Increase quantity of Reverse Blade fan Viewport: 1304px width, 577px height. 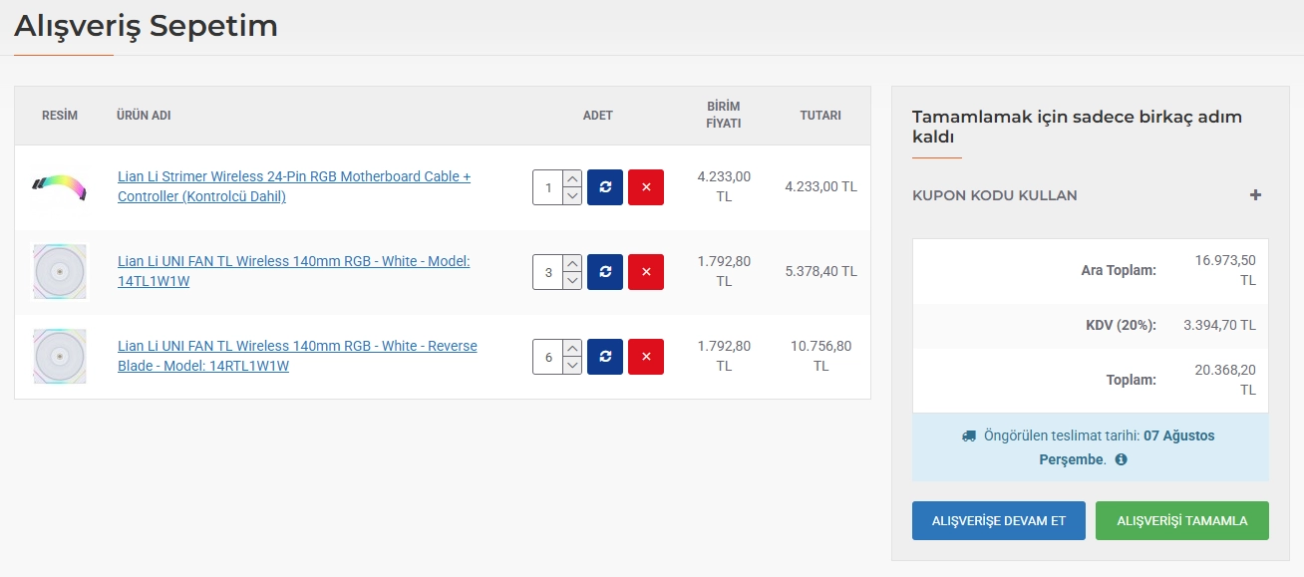tap(572, 348)
